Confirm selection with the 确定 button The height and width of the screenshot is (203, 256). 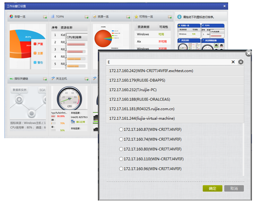pyautogui.click(x=213, y=189)
